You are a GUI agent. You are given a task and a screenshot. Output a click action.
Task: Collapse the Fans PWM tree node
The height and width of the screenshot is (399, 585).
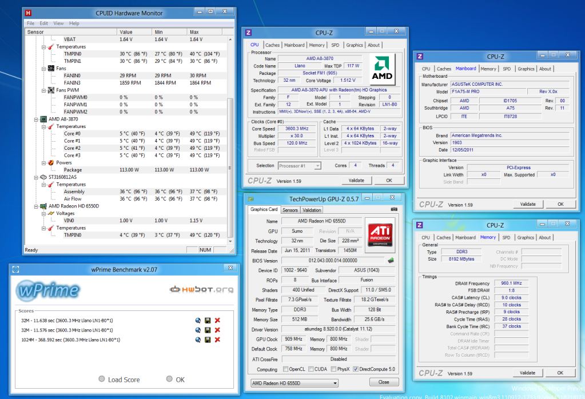43,90
